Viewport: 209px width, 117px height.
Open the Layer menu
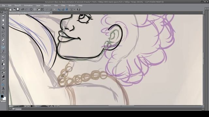point(38,6)
